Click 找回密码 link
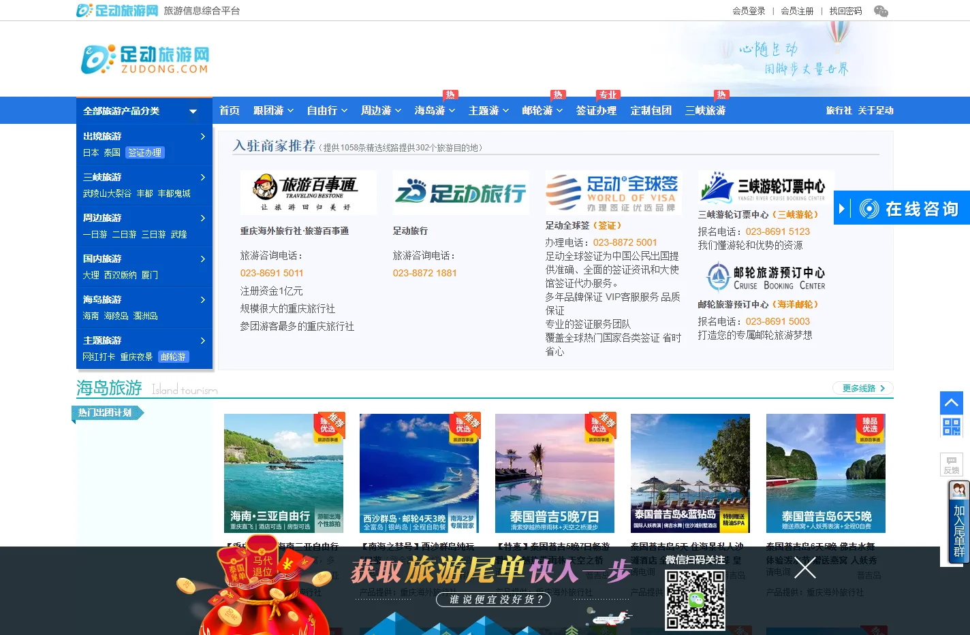 point(845,11)
